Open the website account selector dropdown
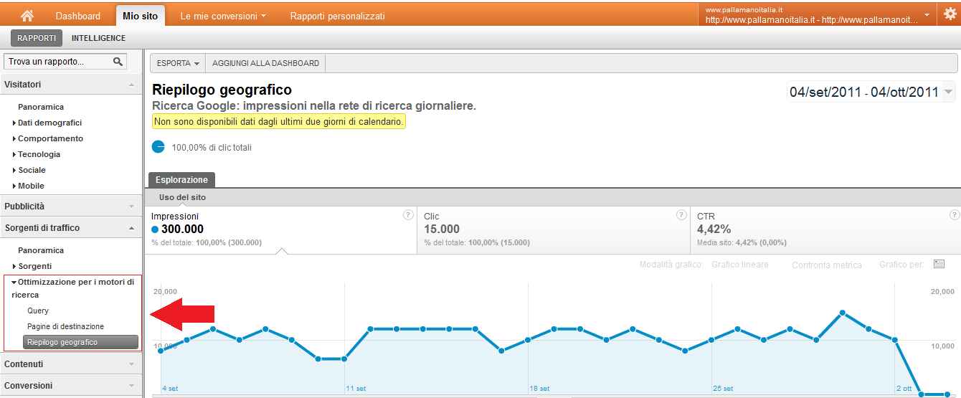 [x=927, y=15]
